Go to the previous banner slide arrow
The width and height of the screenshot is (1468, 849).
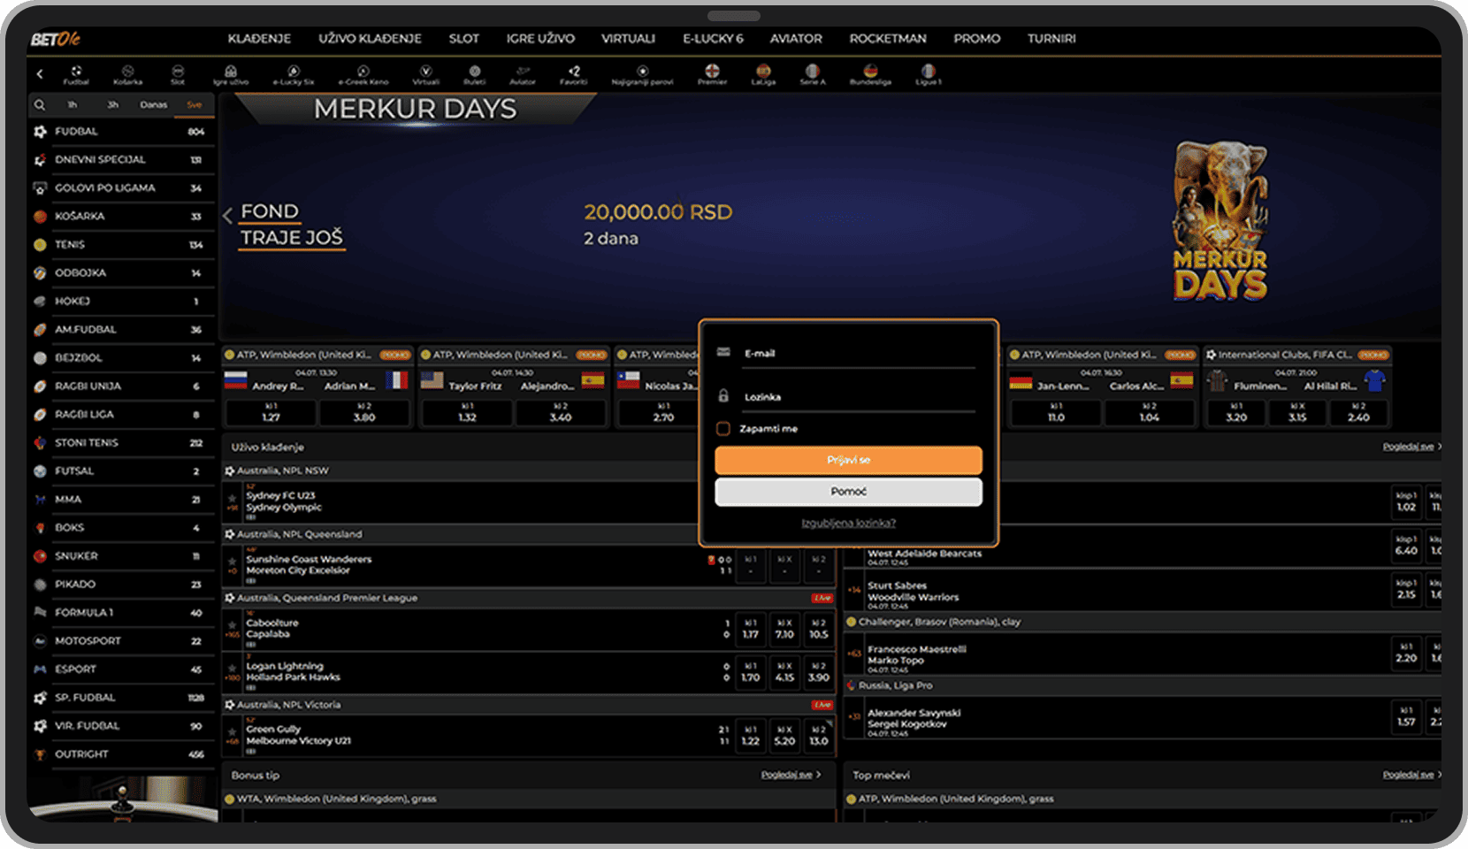(x=227, y=215)
